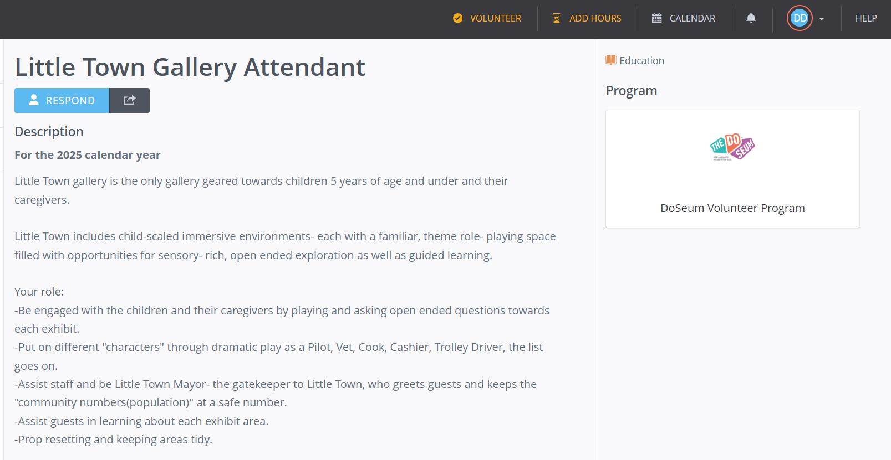
Task: Click the DD user avatar
Action: click(800, 18)
